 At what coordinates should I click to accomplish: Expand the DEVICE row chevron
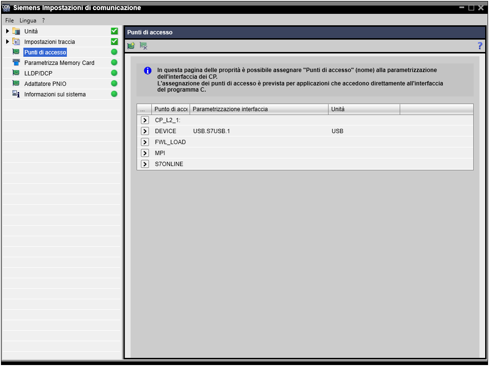(x=145, y=131)
